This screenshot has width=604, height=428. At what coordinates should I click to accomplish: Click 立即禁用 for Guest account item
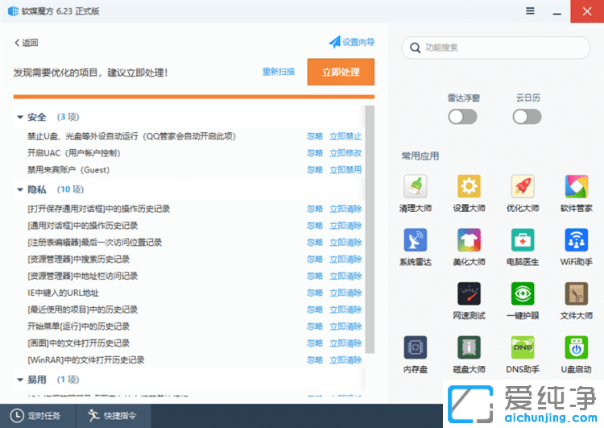345,169
